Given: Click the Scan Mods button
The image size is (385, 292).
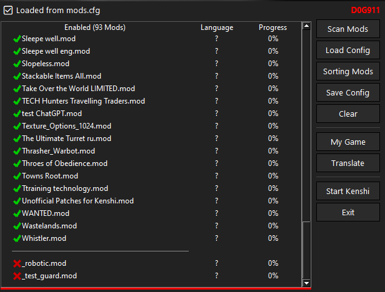Looking at the screenshot, I should pyautogui.click(x=348, y=29).
